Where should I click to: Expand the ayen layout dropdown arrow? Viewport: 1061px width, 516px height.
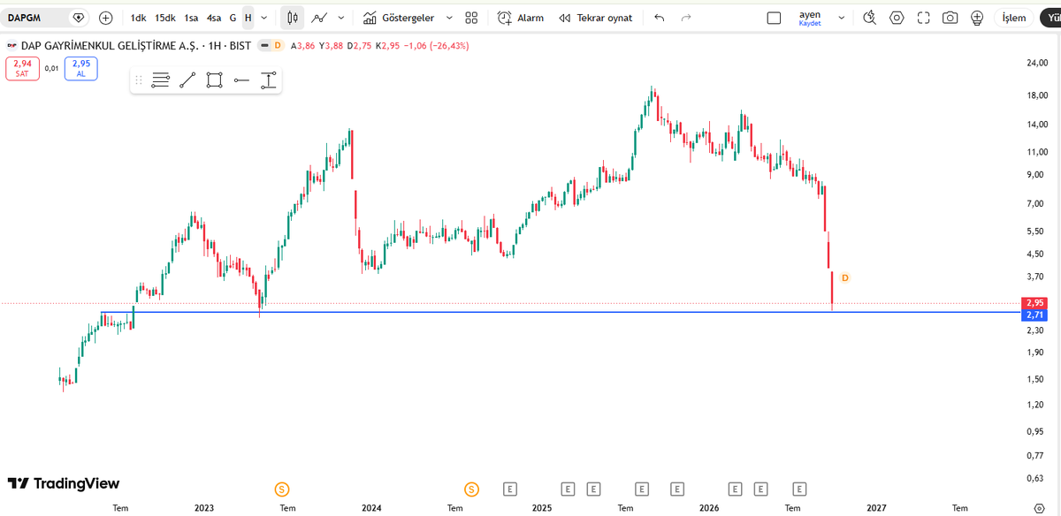click(841, 18)
